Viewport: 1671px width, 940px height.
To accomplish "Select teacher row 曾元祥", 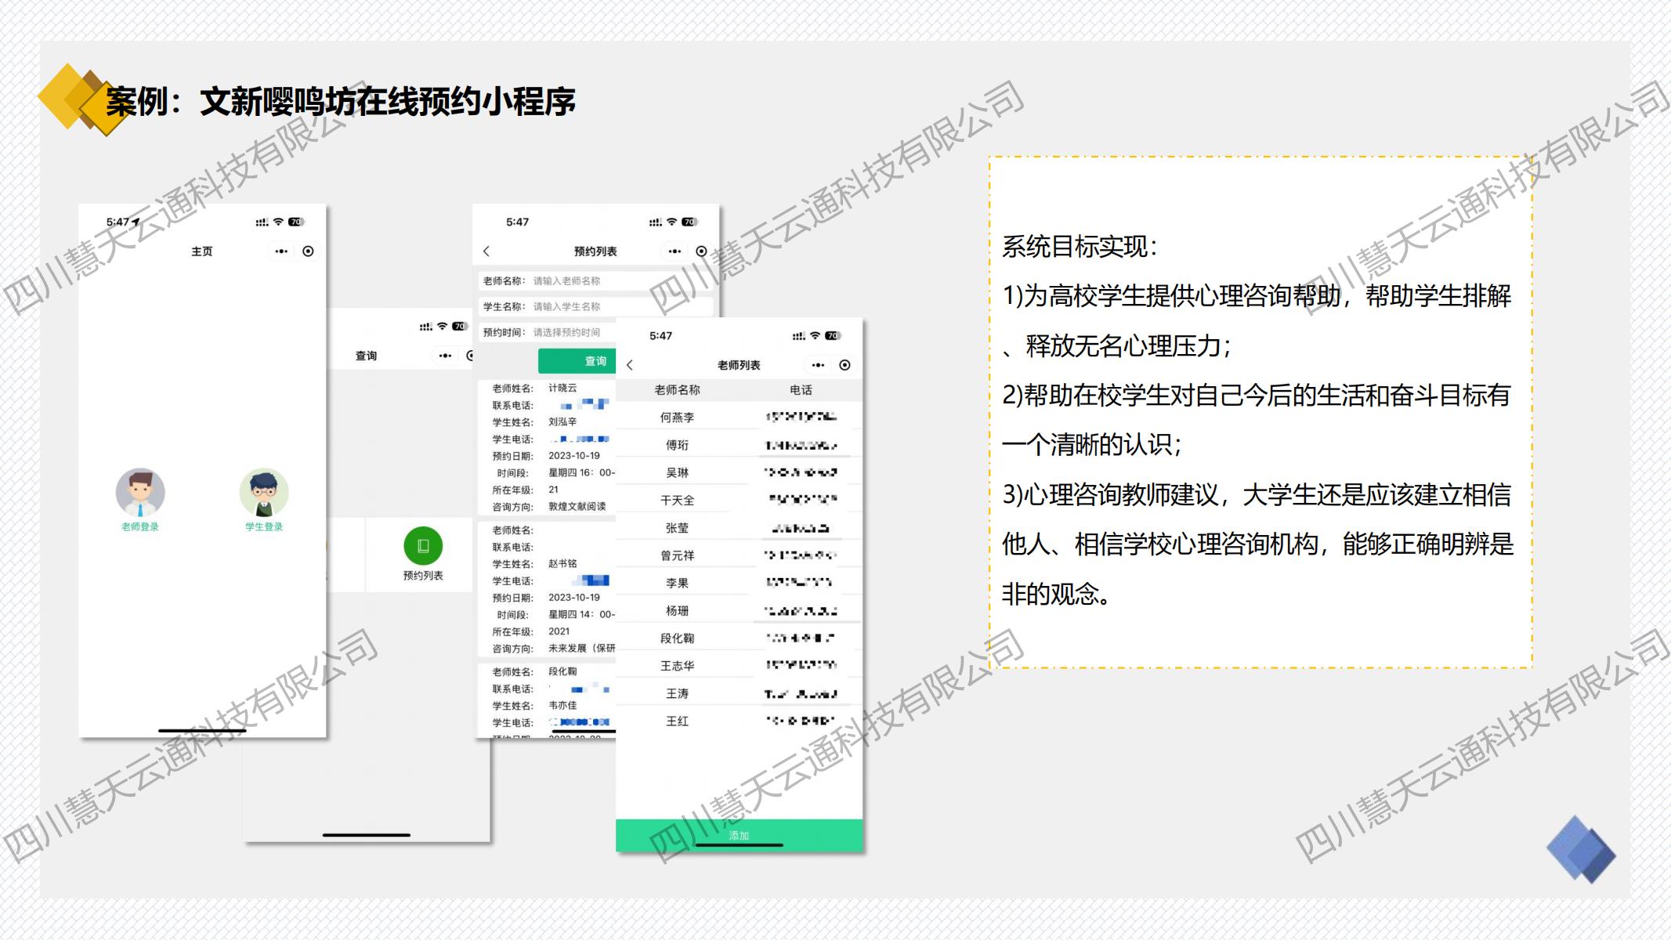I will tap(677, 555).
